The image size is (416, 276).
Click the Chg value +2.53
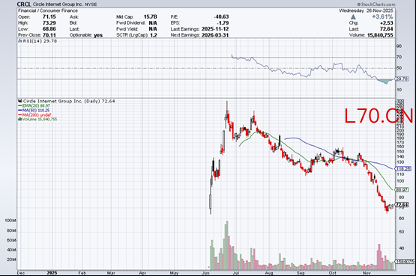click(386, 22)
